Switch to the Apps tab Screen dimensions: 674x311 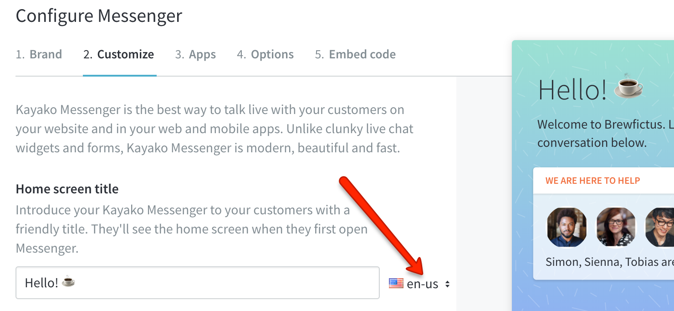point(195,55)
